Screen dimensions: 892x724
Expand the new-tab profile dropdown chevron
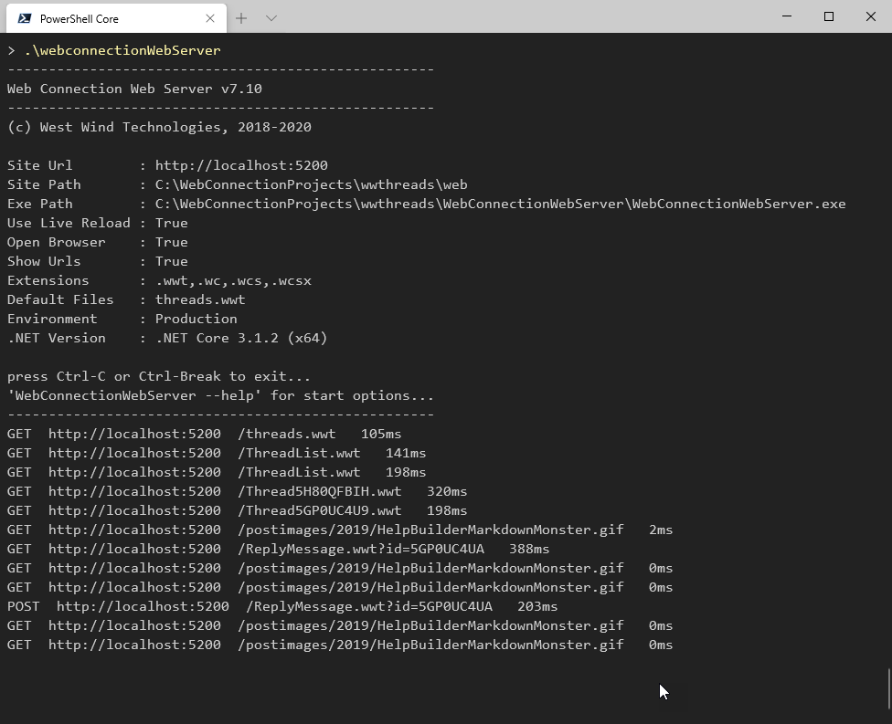point(271,18)
